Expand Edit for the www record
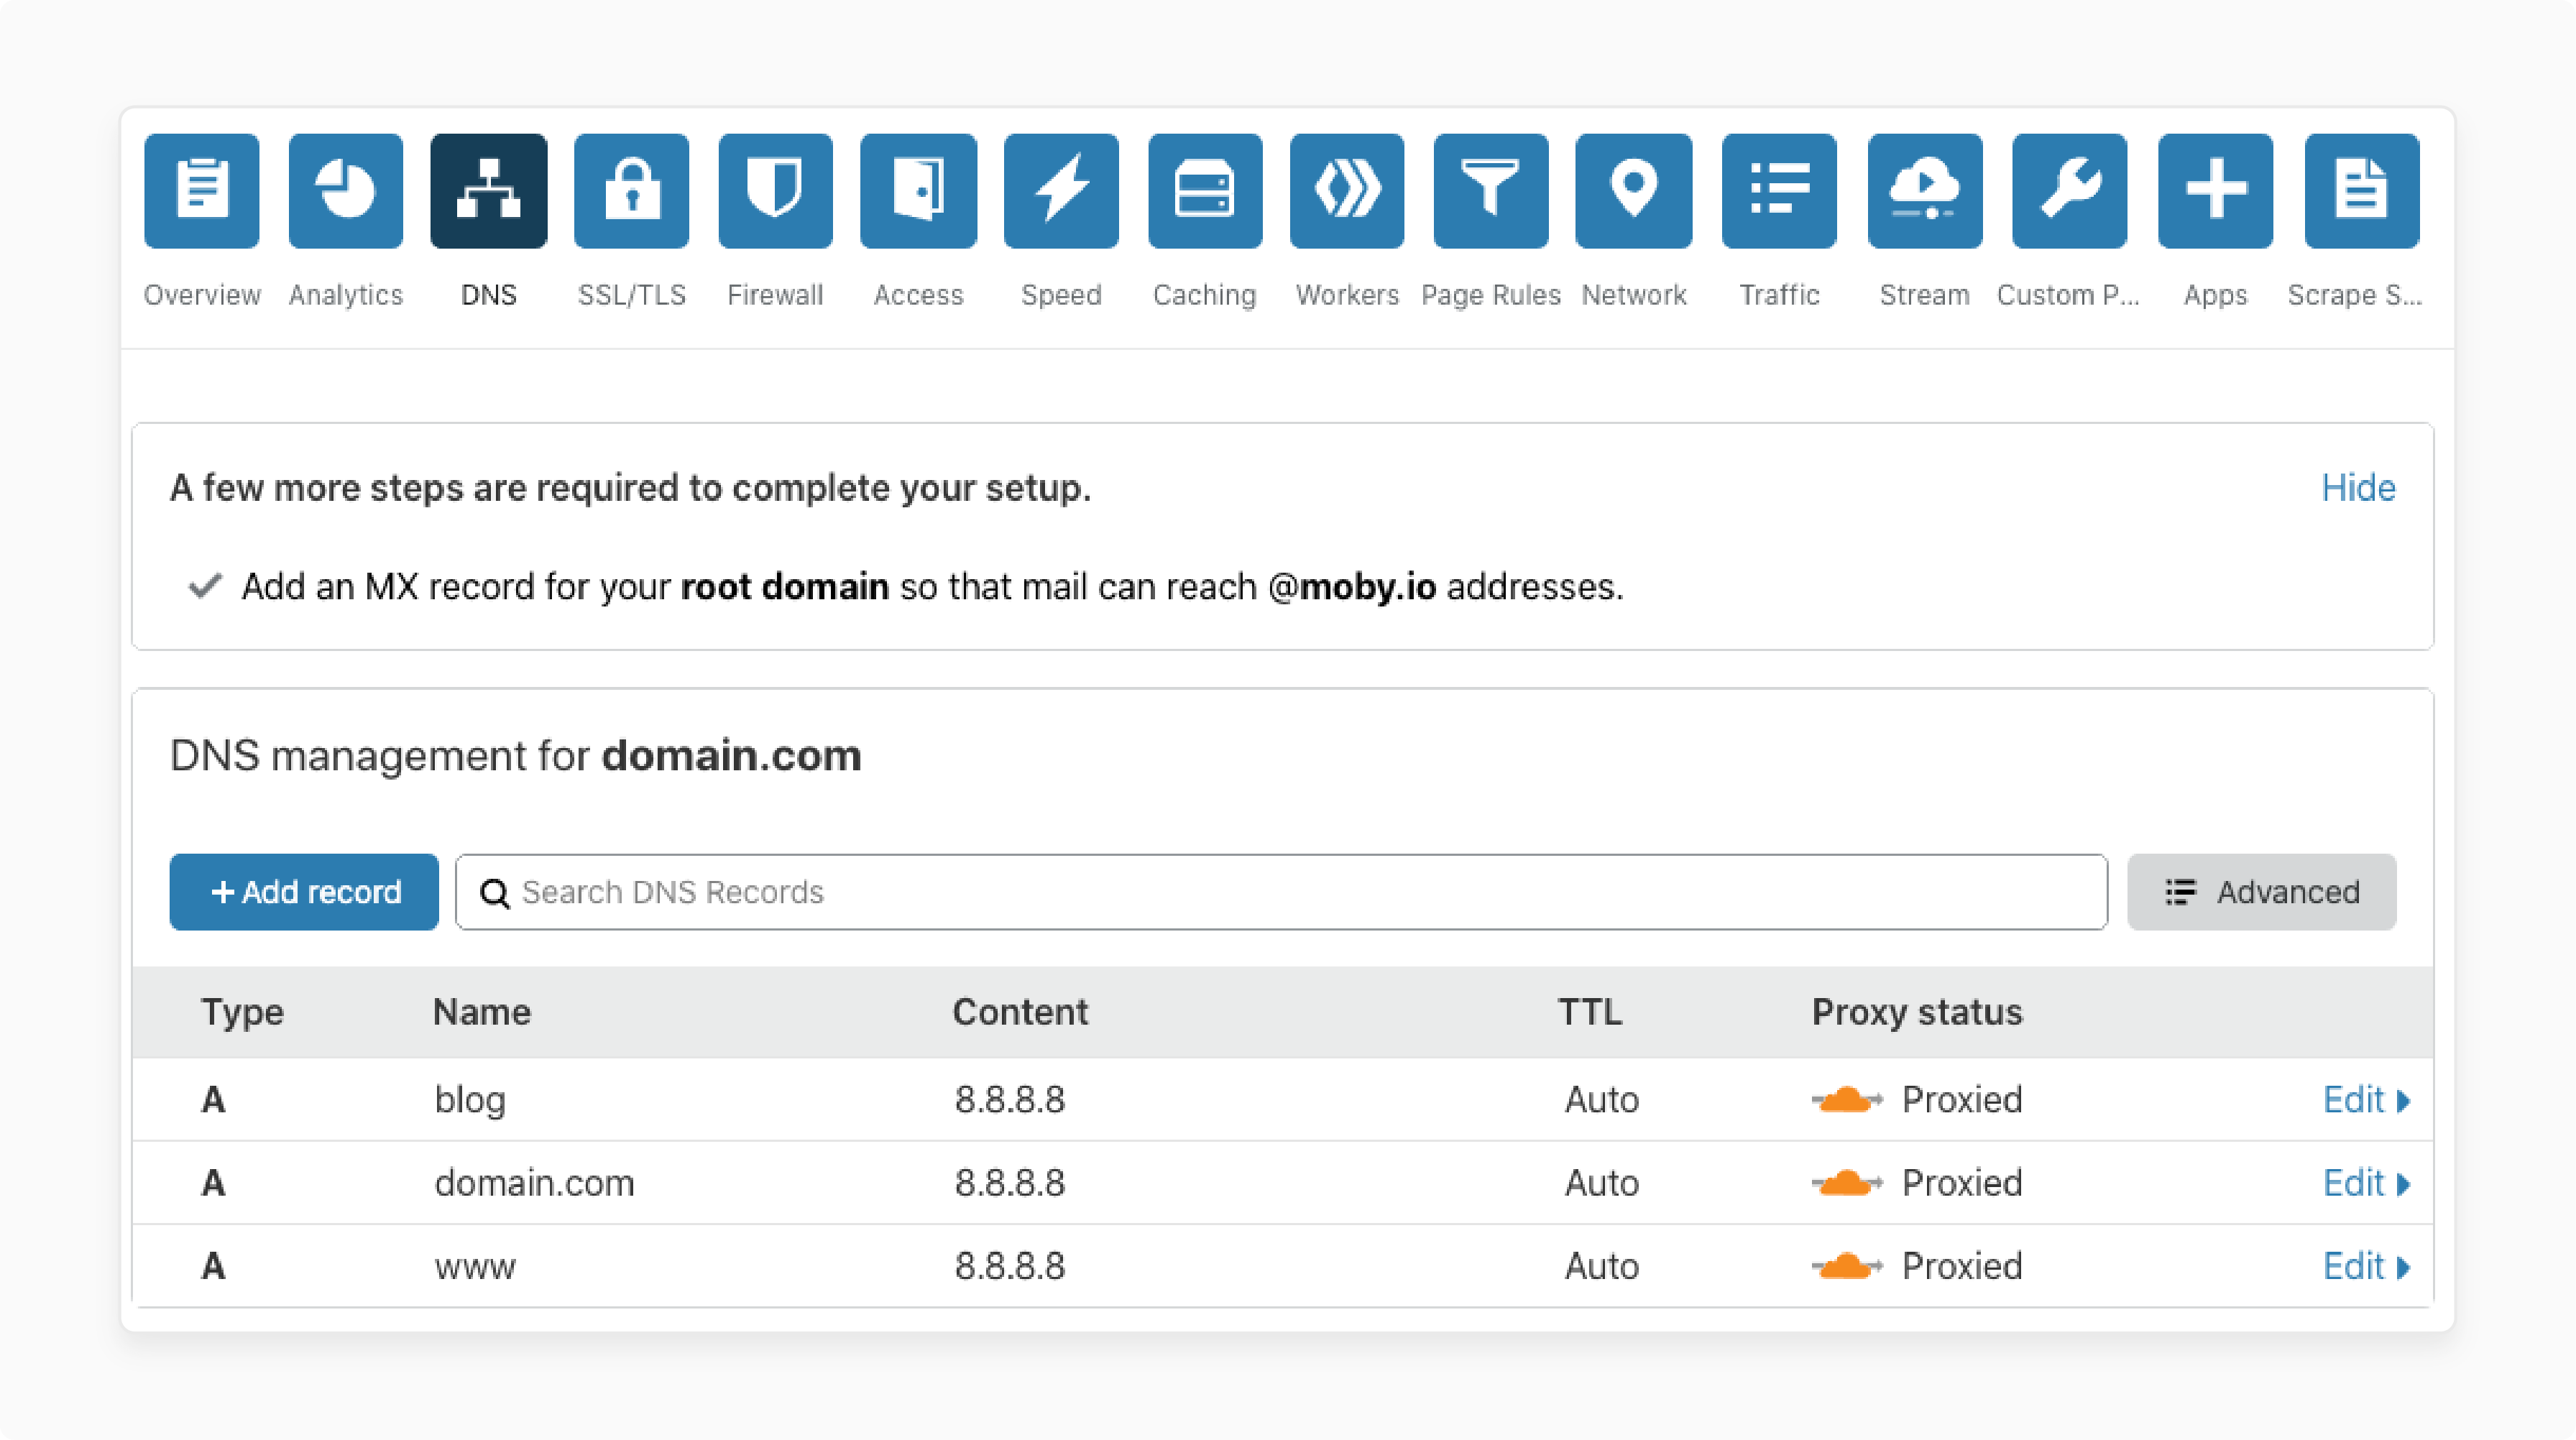The width and height of the screenshot is (2576, 1440). 2366,1266
